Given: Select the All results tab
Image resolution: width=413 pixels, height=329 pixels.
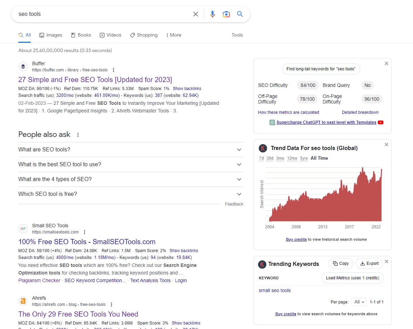Looking at the screenshot, I should [25, 35].
